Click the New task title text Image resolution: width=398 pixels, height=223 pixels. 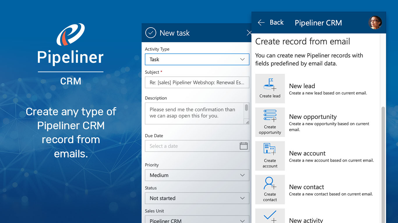click(175, 33)
